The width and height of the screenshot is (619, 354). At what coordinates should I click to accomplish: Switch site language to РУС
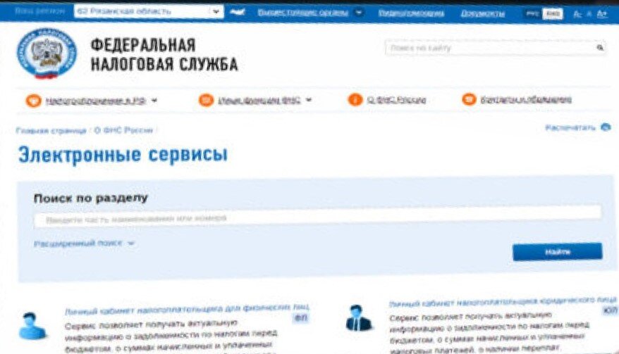pos(532,14)
